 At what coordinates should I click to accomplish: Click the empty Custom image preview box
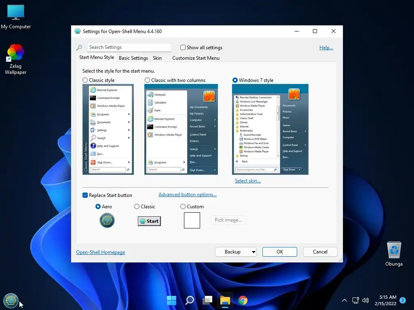pos(192,220)
